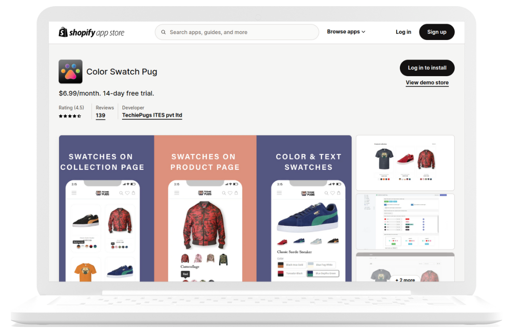Viewport: 513px width, 333px height.
Task: View the app settings dashboard thumbnail
Action: [x=405, y=222]
